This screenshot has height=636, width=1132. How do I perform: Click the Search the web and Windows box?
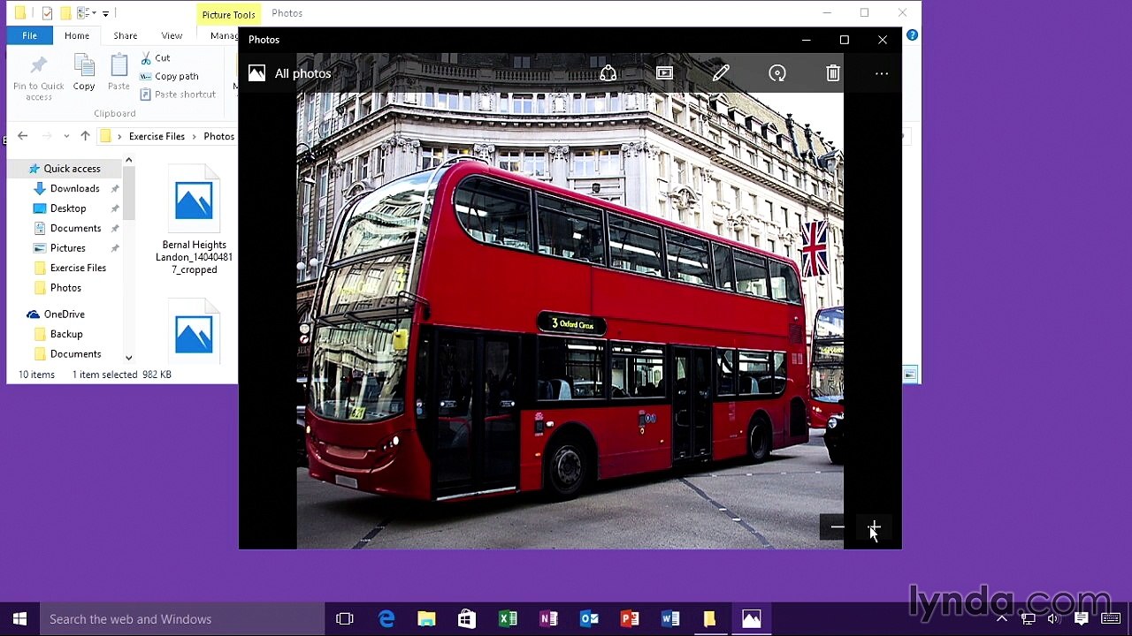point(182,619)
